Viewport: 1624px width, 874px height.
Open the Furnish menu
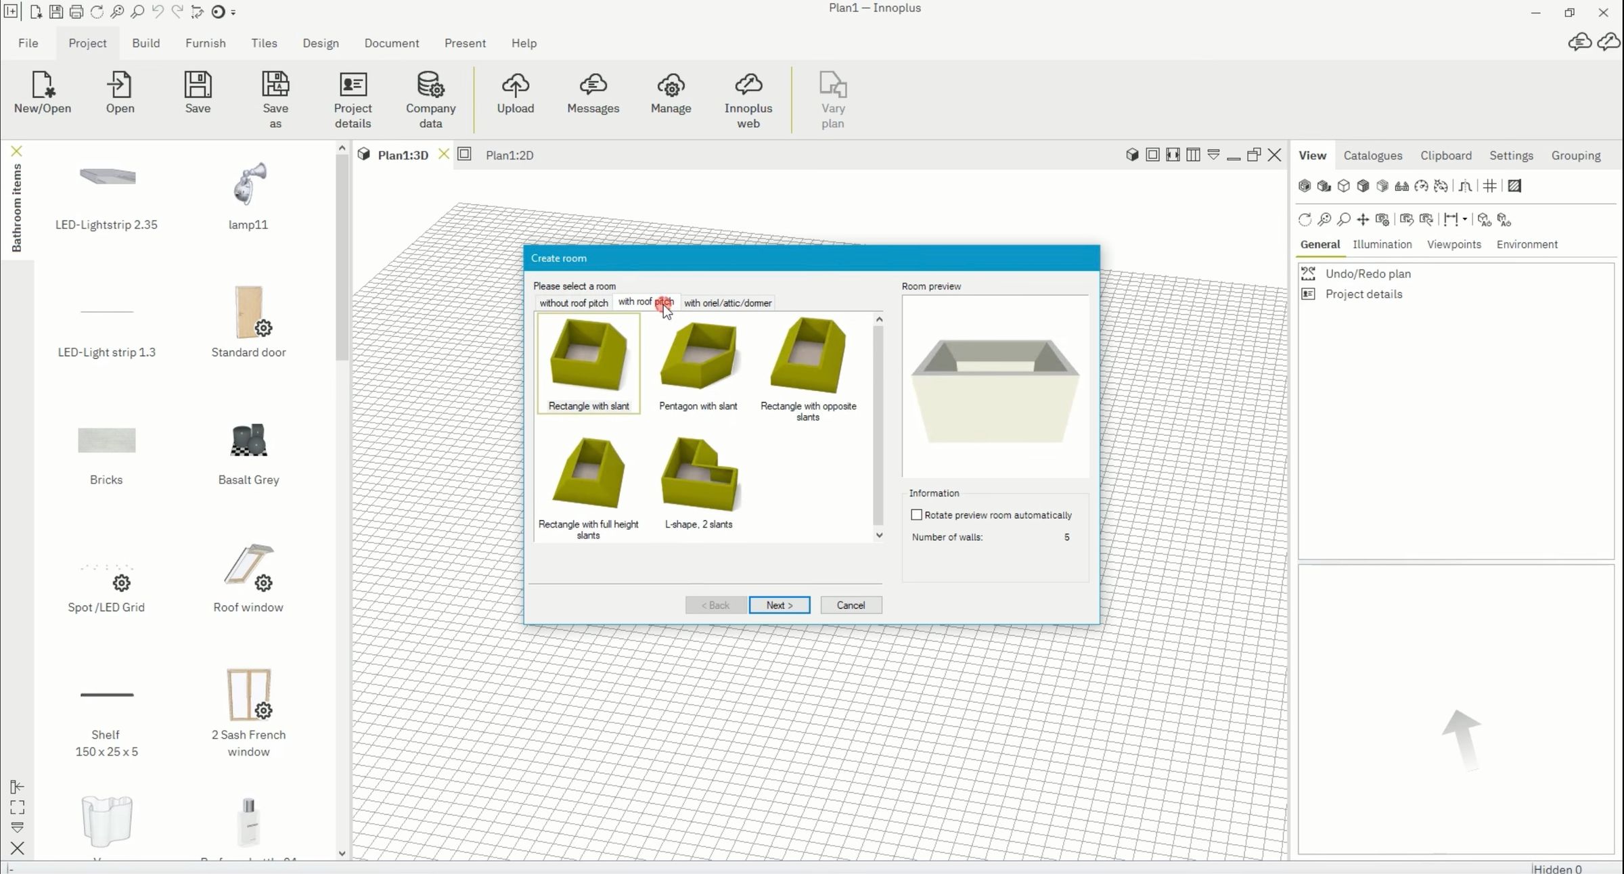[205, 43]
